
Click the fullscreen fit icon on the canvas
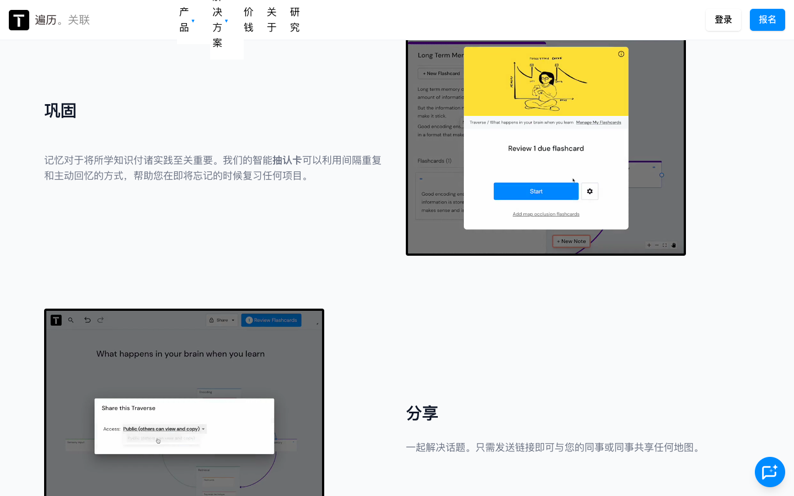pos(664,245)
